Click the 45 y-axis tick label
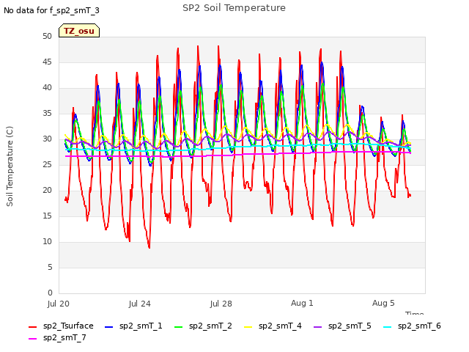The height and width of the screenshot is (352, 469). coord(47,62)
